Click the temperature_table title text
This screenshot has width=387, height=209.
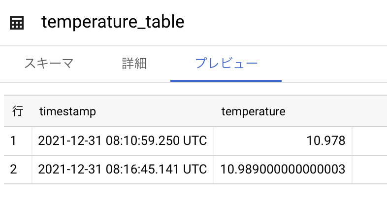click(113, 22)
